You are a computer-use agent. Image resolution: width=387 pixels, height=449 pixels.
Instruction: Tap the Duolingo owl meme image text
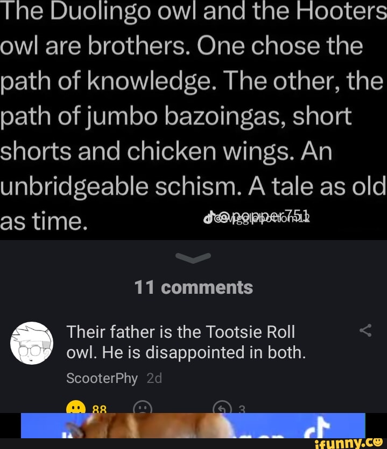point(193,115)
